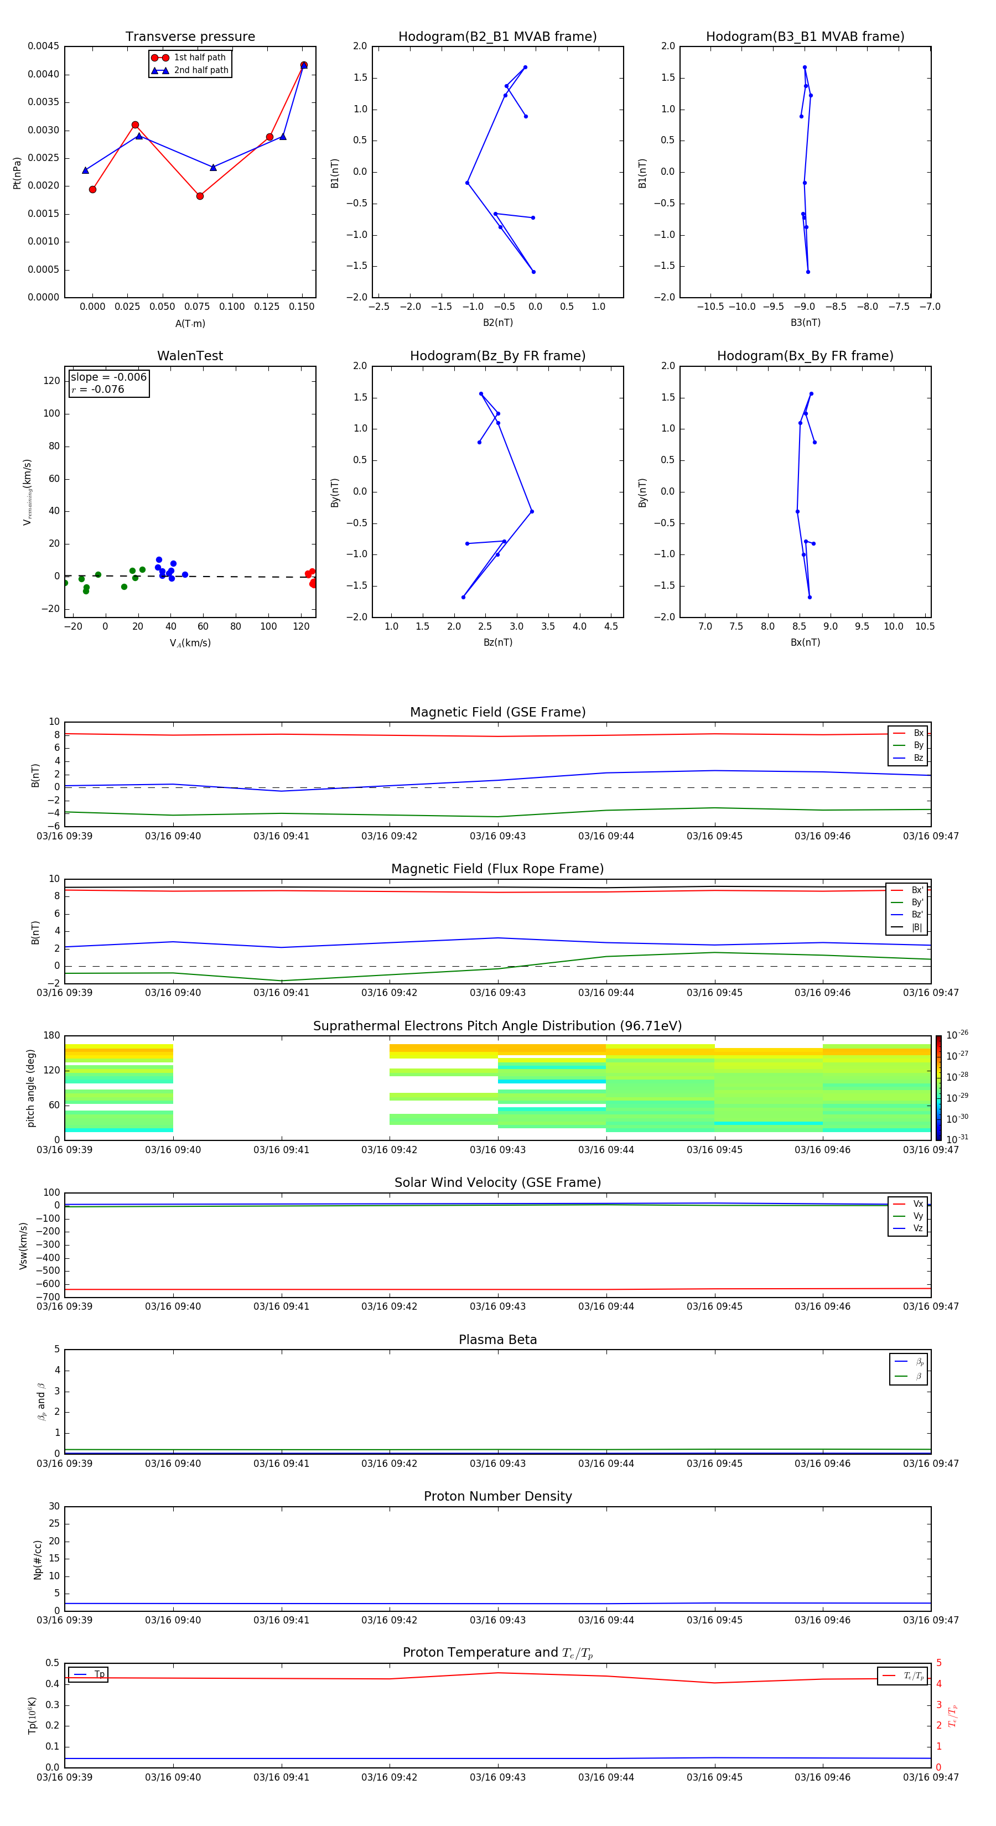This screenshot has width=996, height=1826.
Task: Select the "βp" Plasma Beta legend entry
Action: click(x=909, y=1362)
